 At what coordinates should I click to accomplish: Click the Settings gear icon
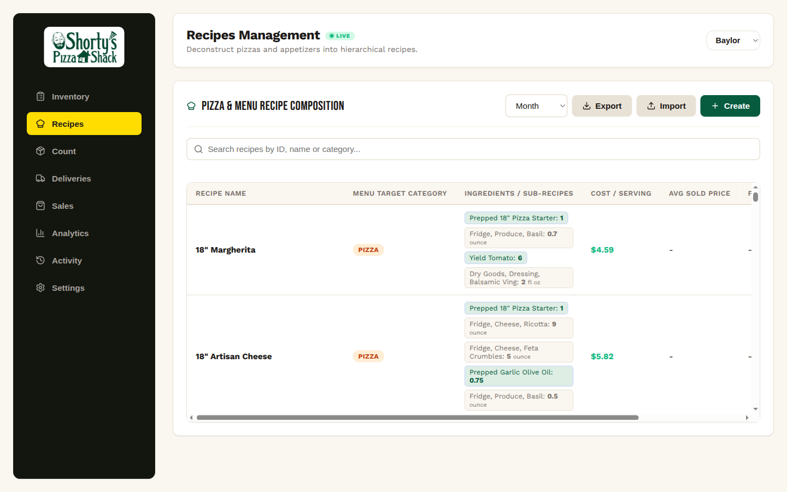pyautogui.click(x=40, y=288)
